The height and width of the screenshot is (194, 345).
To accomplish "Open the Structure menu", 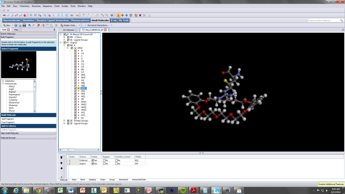I will tap(36, 6).
